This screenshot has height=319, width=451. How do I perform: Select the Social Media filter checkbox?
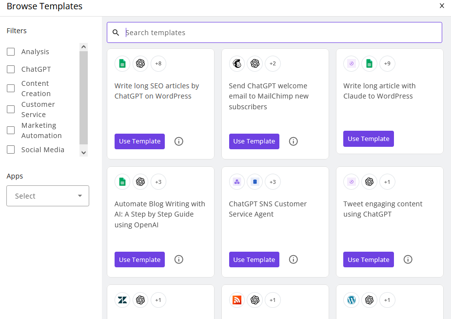click(11, 150)
